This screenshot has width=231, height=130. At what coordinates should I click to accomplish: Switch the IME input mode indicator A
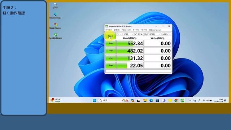pos(199,100)
